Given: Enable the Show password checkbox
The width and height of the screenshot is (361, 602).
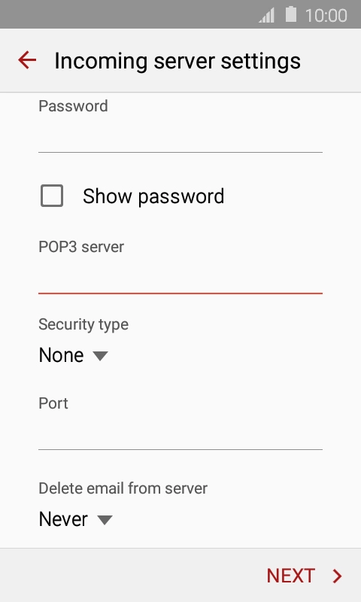Looking at the screenshot, I should tap(52, 196).
